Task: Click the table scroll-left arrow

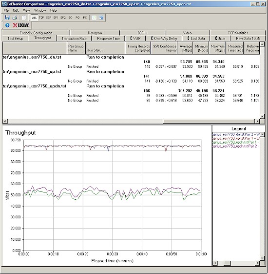Action: [x=5, y=121]
